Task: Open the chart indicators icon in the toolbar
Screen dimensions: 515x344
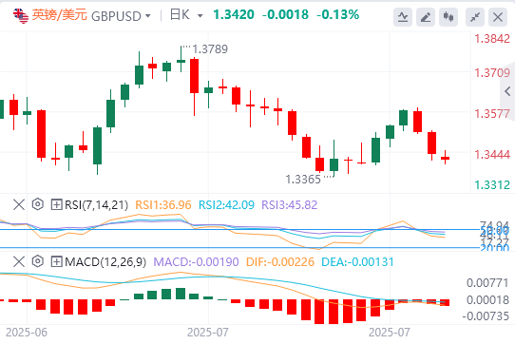Action: tap(403, 17)
